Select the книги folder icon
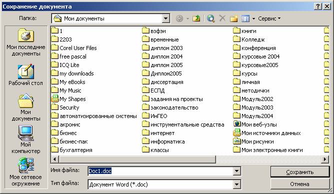 point(237,30)
